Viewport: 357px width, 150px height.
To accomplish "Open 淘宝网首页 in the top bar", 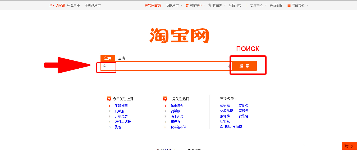I will (x=153, y=5).
